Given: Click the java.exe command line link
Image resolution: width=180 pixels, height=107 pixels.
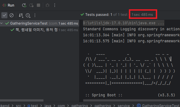Looking at the screenshot, I should [124, 23].
